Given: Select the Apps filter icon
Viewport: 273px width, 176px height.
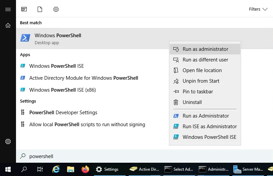Looking at the screenshot, I should (x=24, y=9).
